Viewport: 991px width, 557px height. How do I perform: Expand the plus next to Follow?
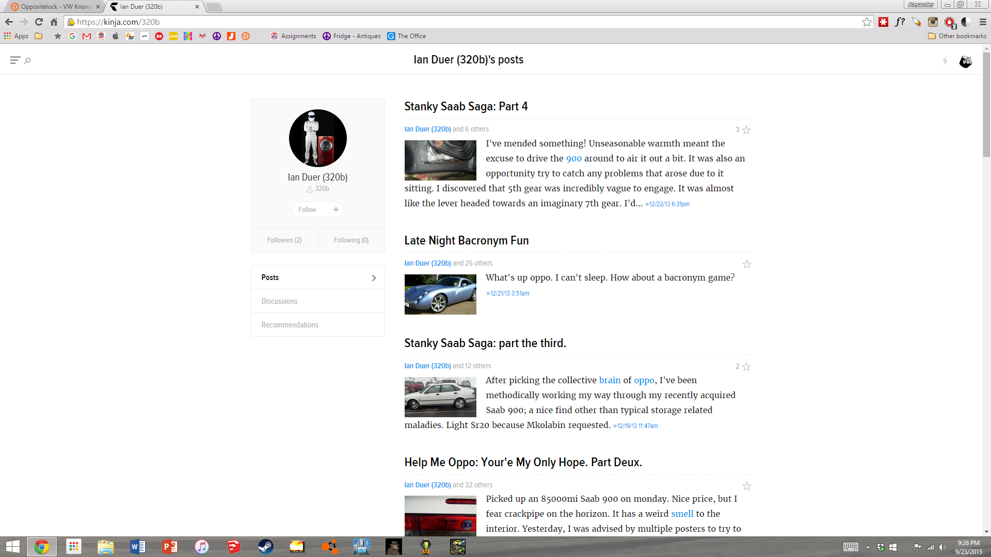coord(336,209)
